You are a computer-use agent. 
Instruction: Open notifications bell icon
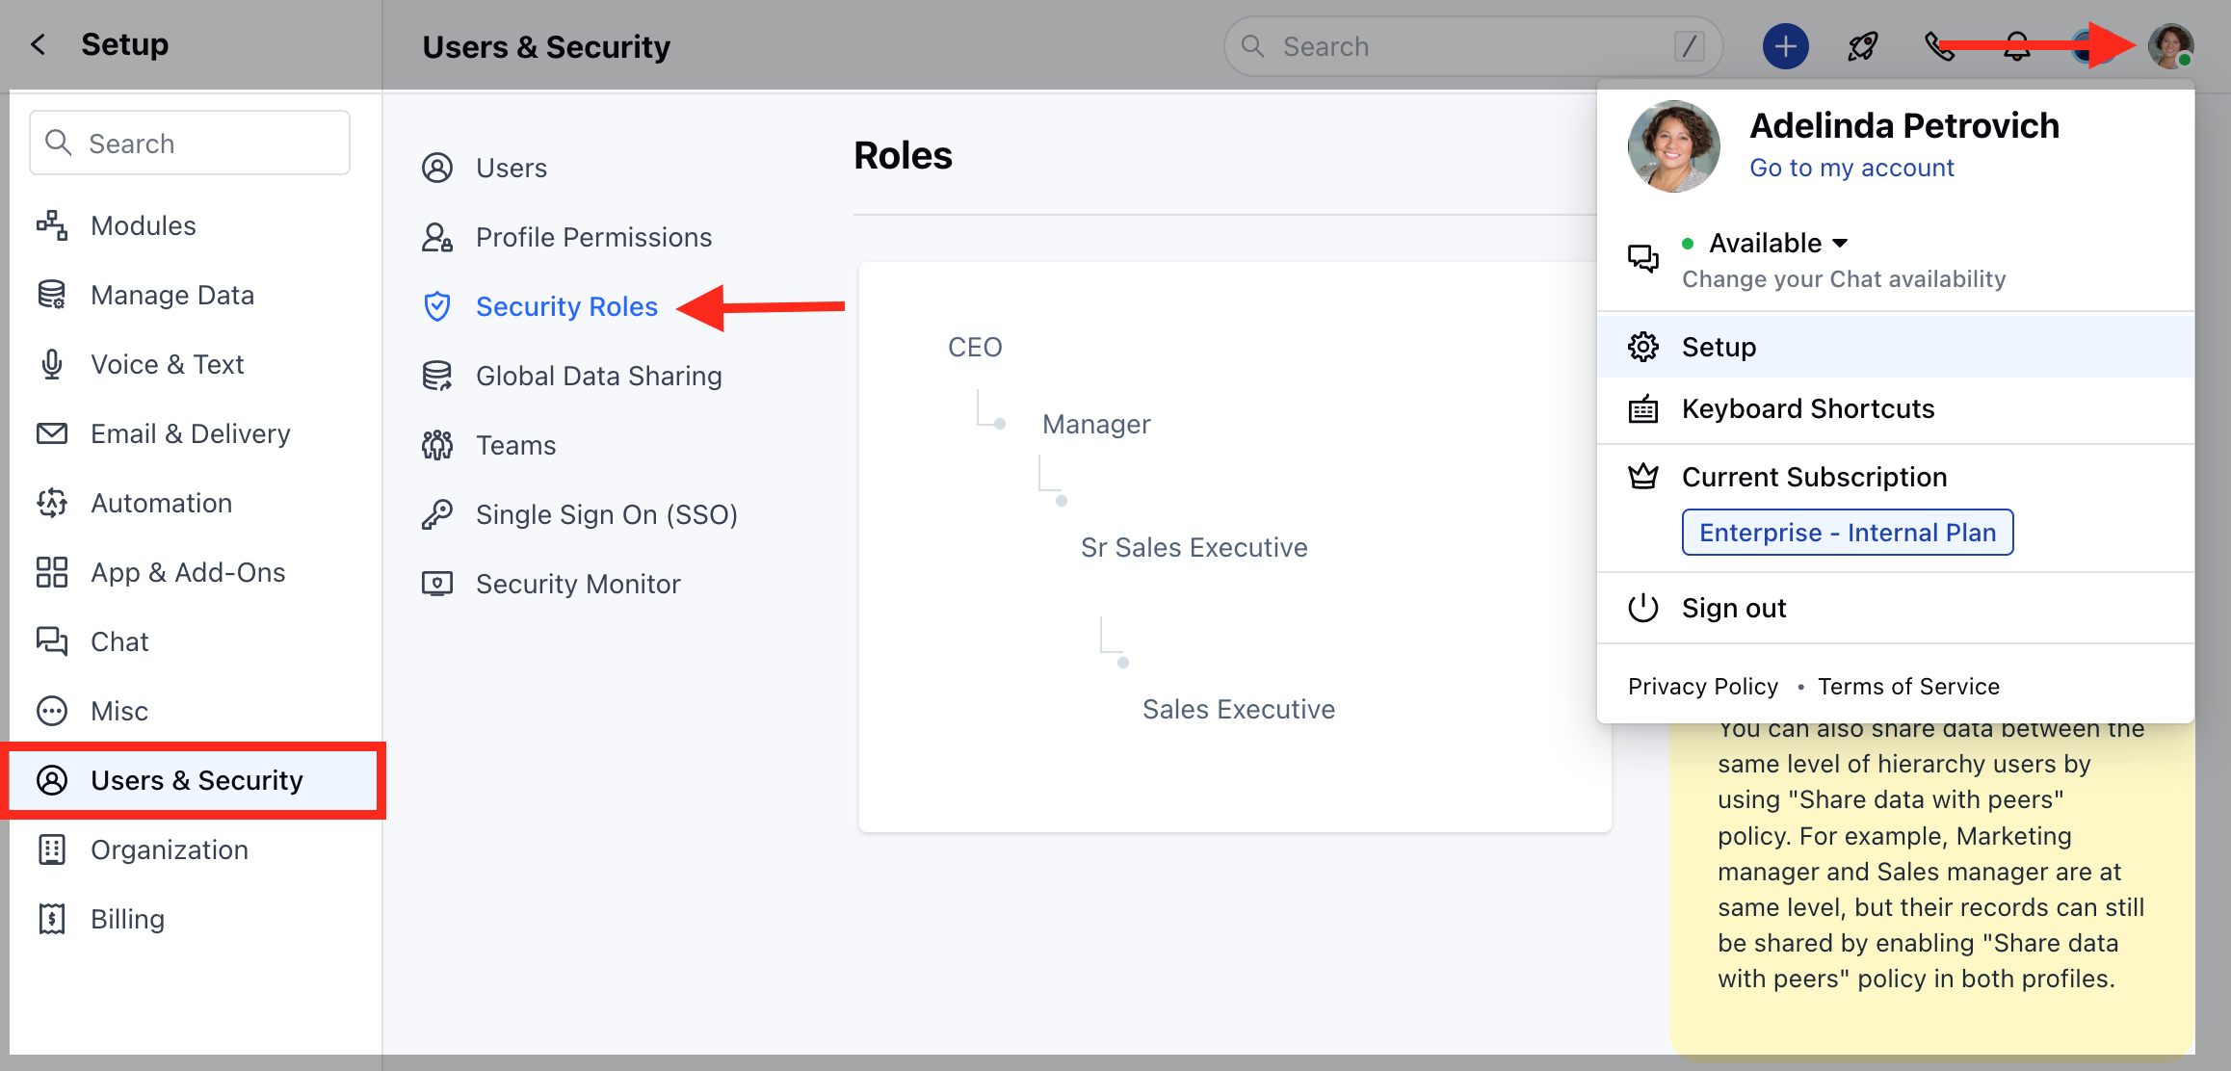tap(2016, 46)
